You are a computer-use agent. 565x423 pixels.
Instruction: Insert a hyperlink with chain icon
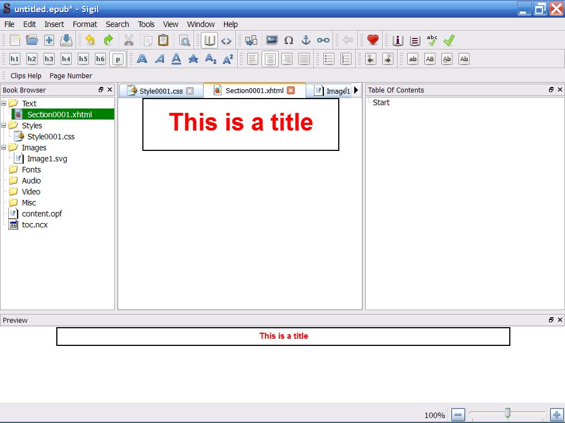pos(323,40)
